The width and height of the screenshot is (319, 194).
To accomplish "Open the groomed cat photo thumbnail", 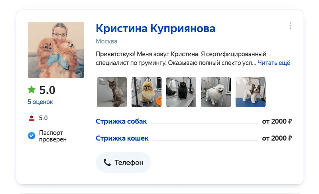I will coord(112,92).
